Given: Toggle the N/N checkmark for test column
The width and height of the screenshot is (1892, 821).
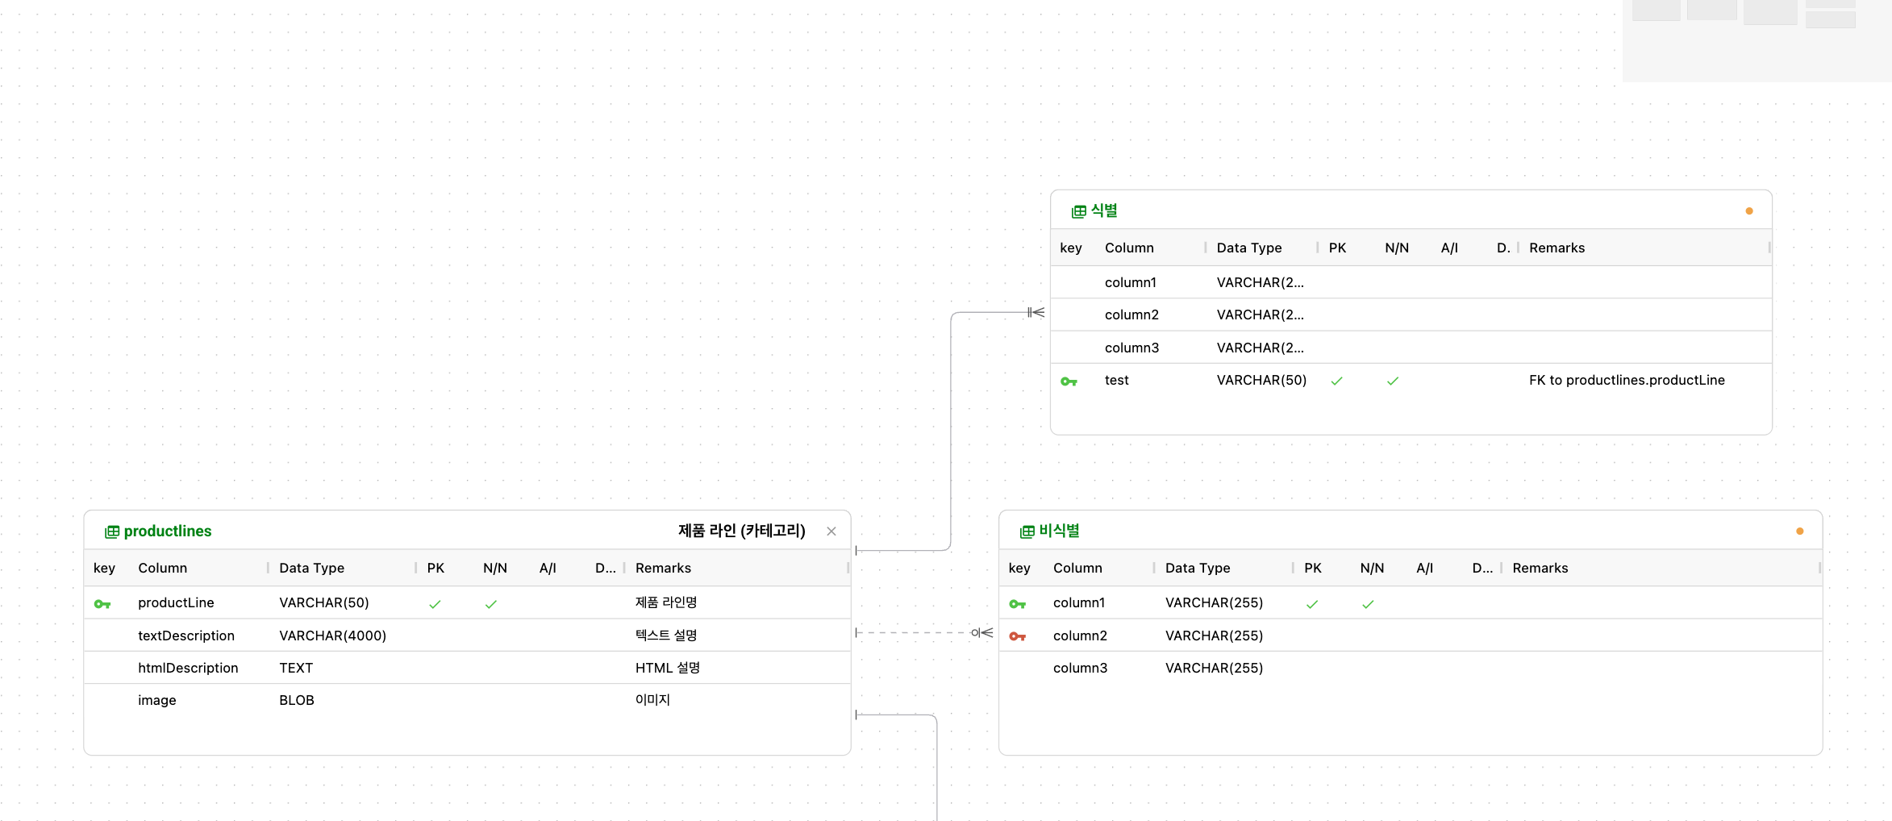Looking at the screenshot, I should pos(1392,381).
